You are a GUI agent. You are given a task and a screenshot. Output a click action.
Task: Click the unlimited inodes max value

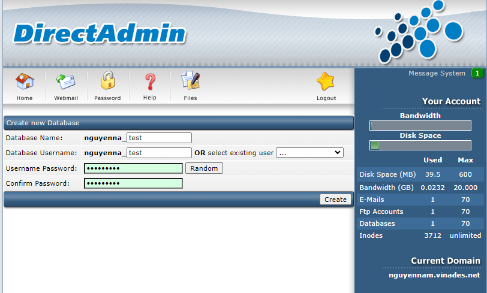pos(465,235)
